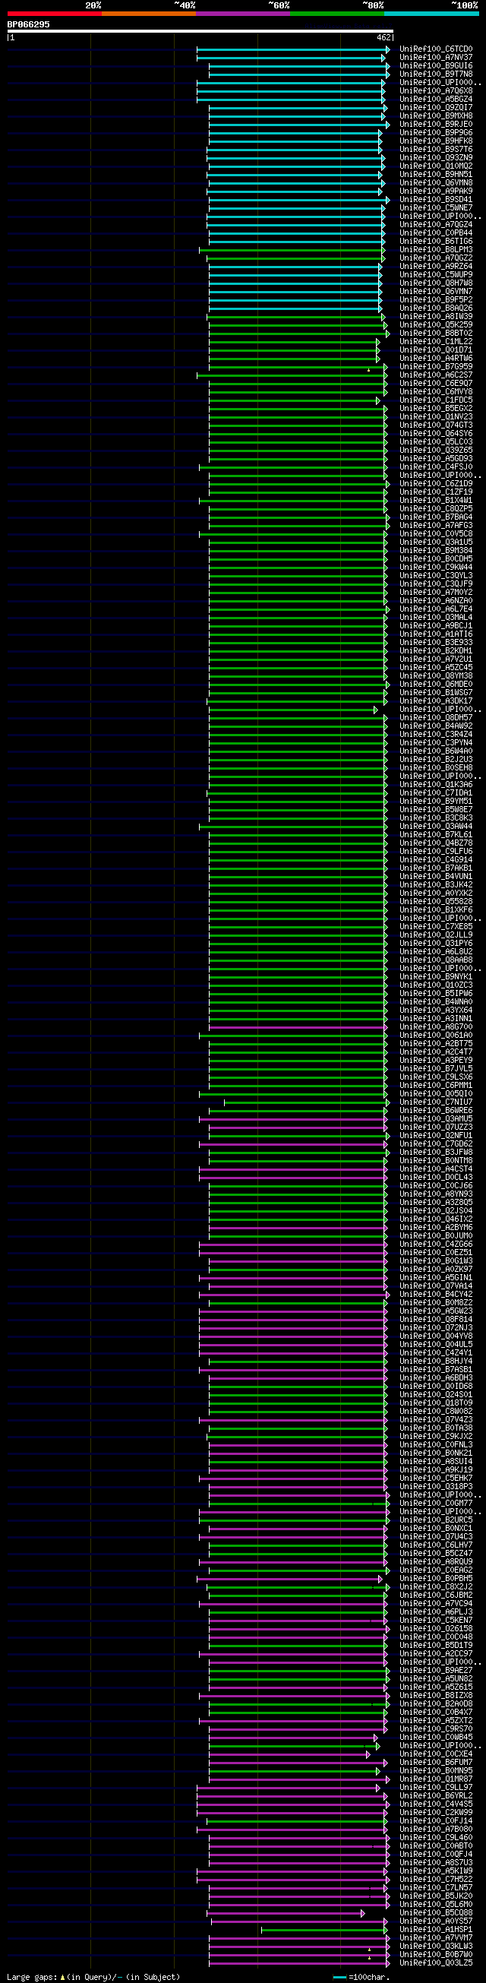Select hit label UniRef100_C0FJ14
Screen dimensions: 486x1983
click(436, 1822)
